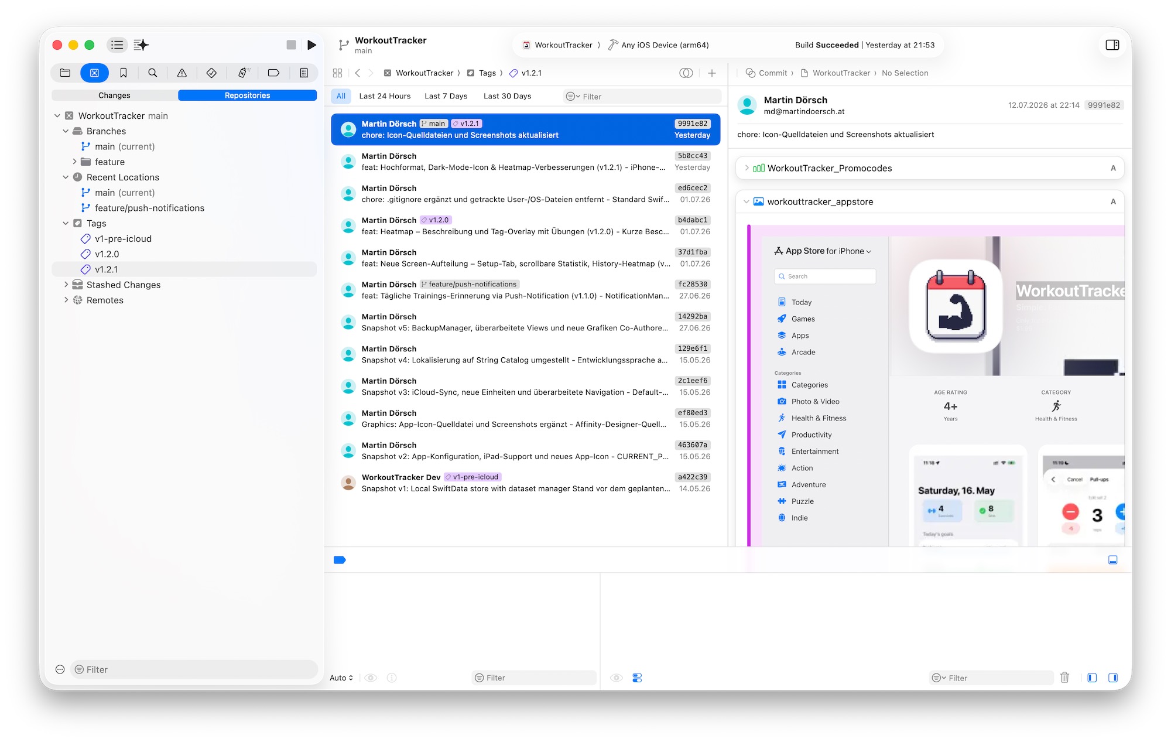
Task: Click the code review compare icon
Action: (x=686, y=73)
